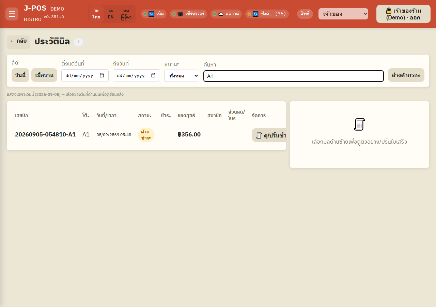The width and height of the screenshot is (436, 307).
Task: Open the สถานะ status dropdown
Action: click(x=182, y=76)
